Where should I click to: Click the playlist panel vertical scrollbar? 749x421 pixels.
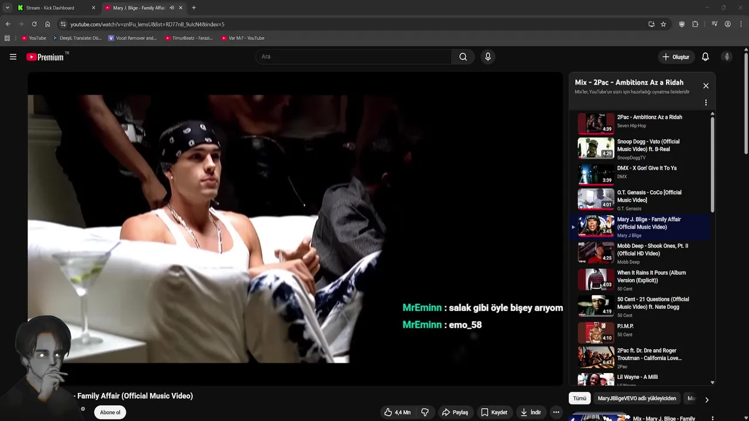[712, 165]
